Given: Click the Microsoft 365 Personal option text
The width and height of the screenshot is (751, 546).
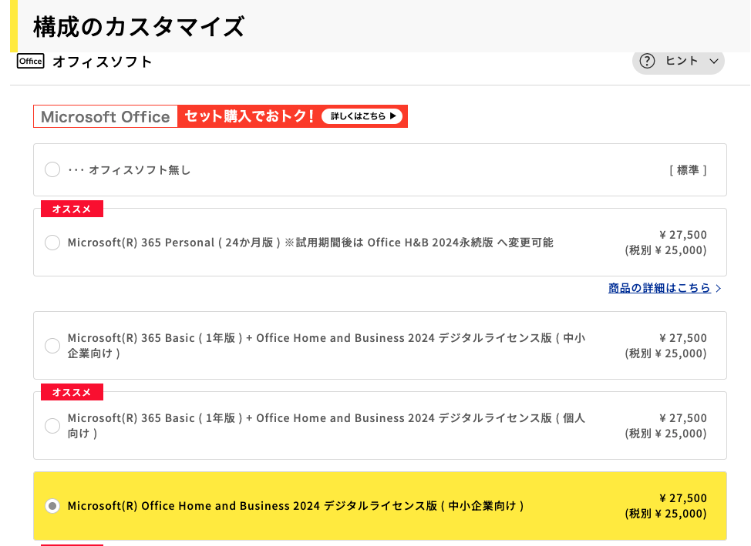Looking at the screenshot, I should [x=311, y=243].
